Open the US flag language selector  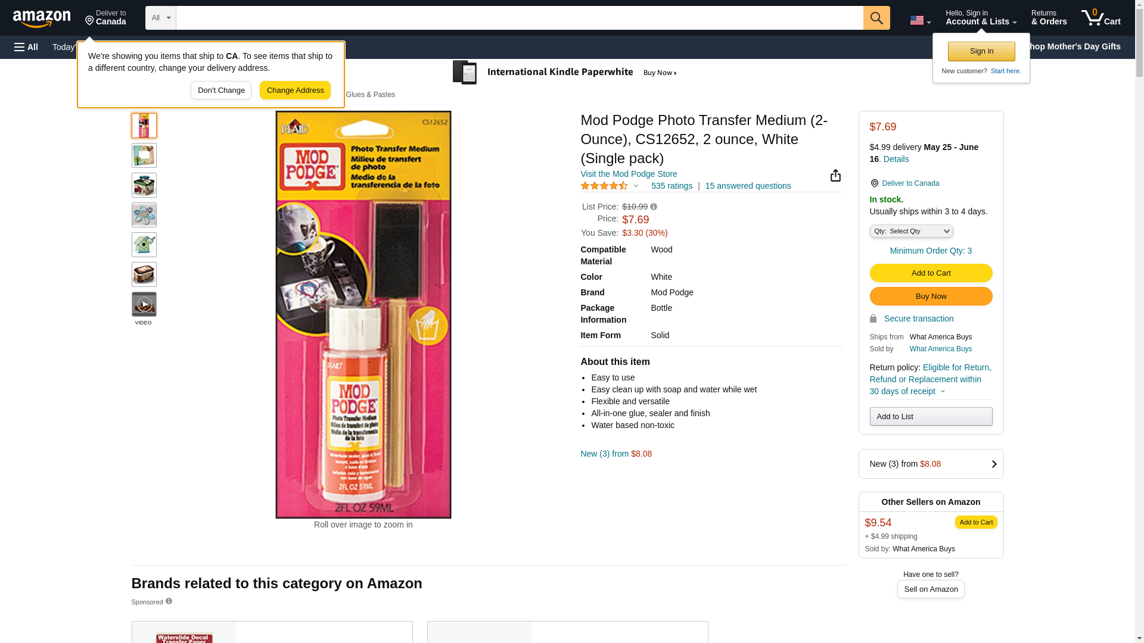pos(920,20)
